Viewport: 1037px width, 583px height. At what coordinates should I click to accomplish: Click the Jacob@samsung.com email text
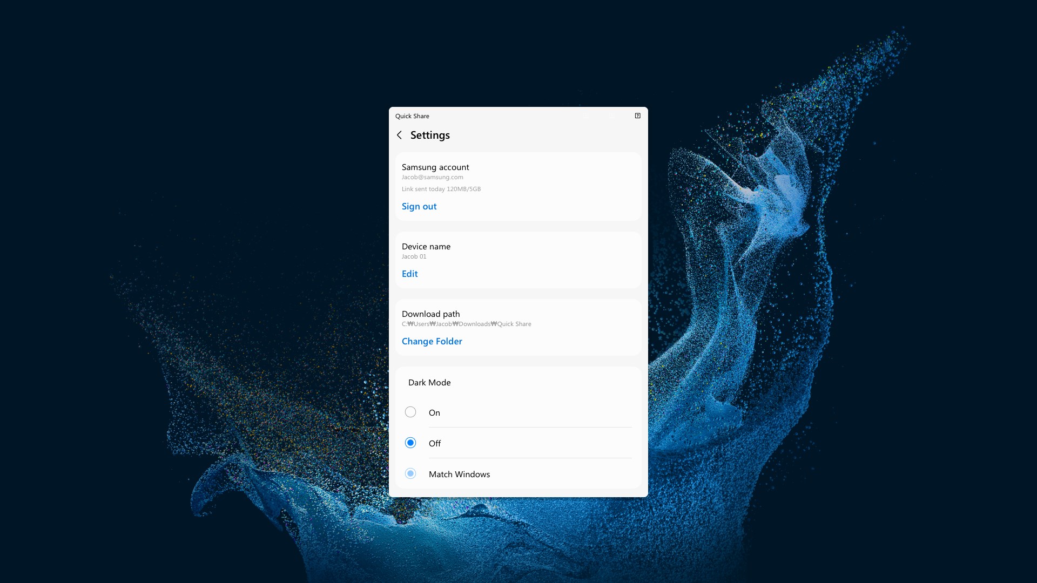pos(432,177)
